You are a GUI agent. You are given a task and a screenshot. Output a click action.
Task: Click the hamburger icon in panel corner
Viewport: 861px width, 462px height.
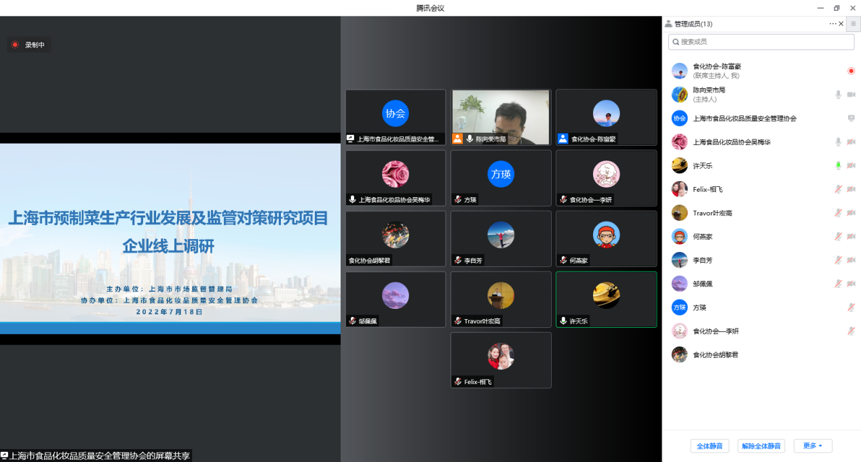854,24
